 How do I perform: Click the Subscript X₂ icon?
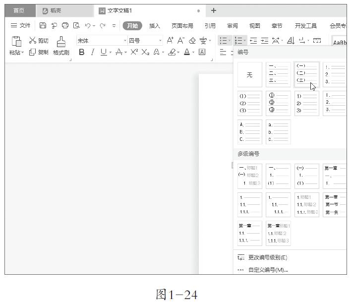(x=145, y=52)
